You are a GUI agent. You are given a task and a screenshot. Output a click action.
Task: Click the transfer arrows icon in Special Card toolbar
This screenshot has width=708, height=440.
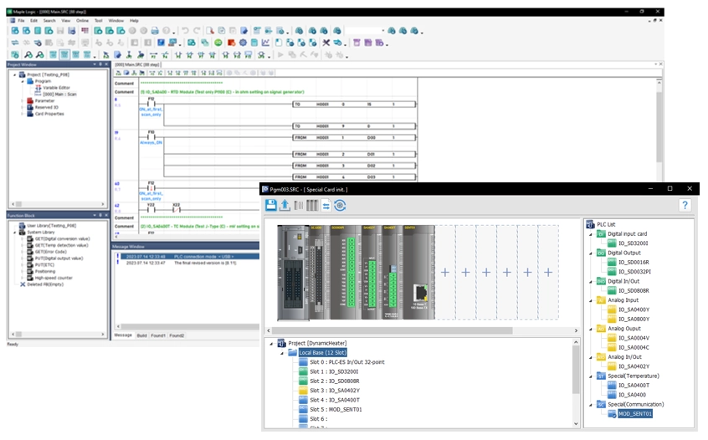coord(326,206)
